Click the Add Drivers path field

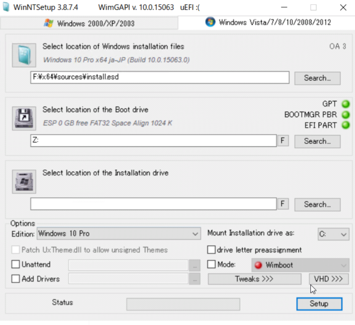click(x=128, y=279)
